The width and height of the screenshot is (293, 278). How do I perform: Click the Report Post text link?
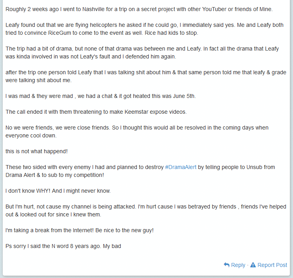click(272, 265)
